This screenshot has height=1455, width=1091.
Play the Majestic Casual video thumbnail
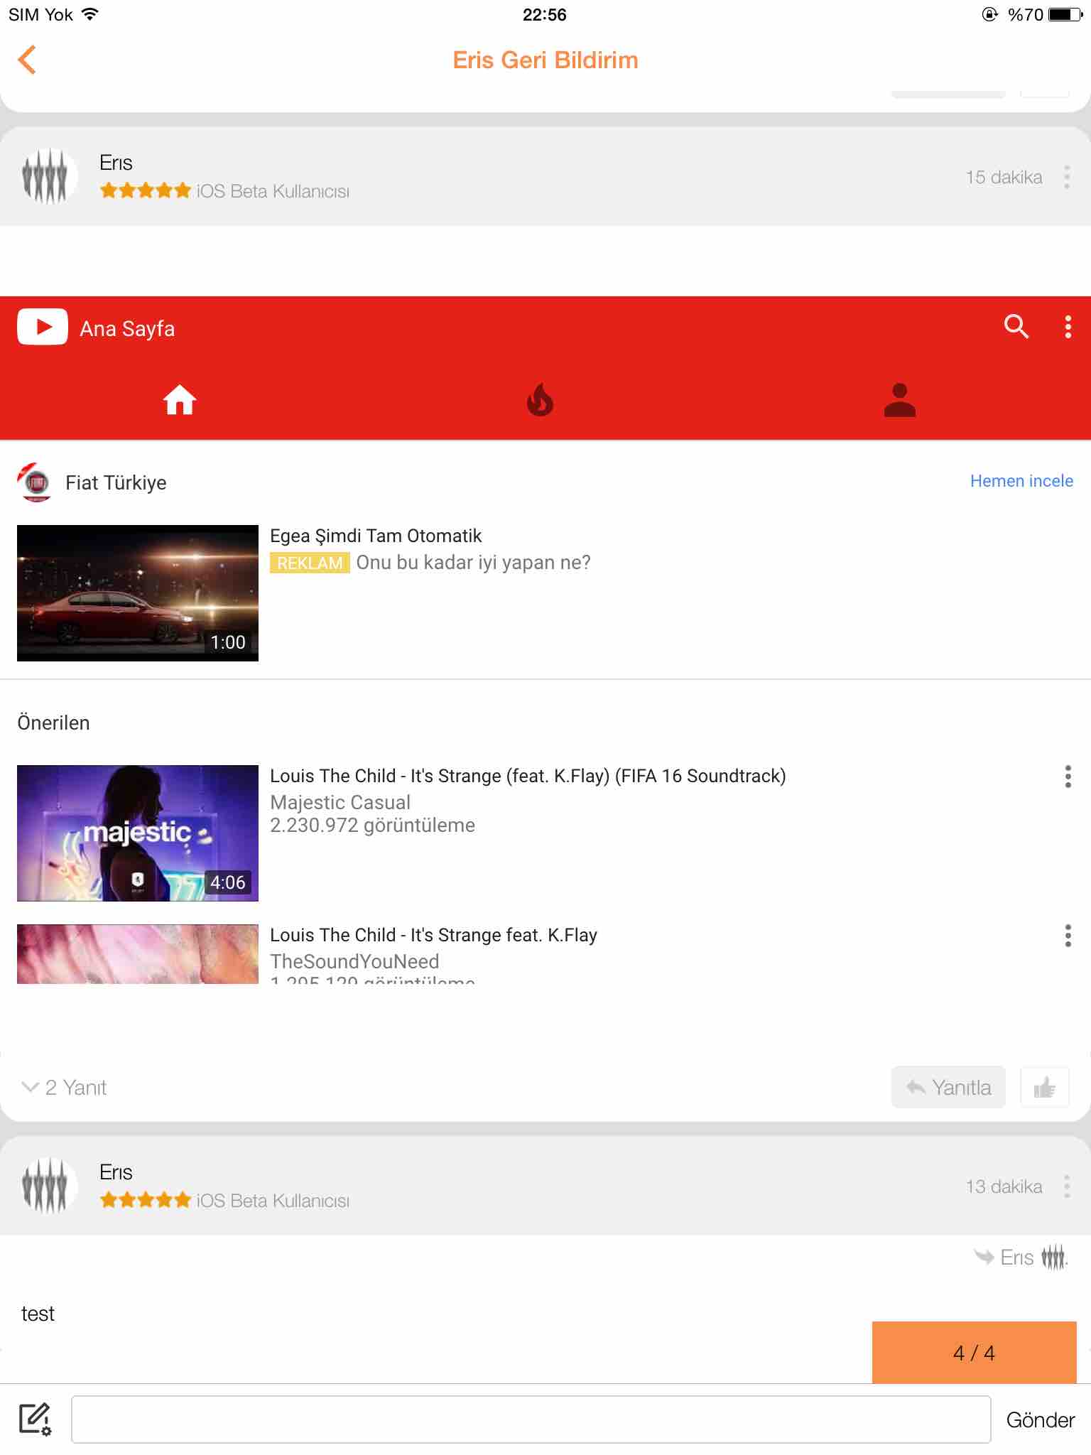pyautogui.click(x=138, y=833)
